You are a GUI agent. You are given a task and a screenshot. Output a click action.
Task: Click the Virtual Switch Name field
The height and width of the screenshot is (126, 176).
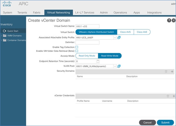[x=87, y=26]
